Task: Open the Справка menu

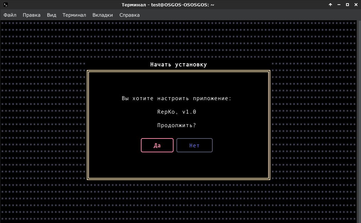Action: tap(129, 15)
